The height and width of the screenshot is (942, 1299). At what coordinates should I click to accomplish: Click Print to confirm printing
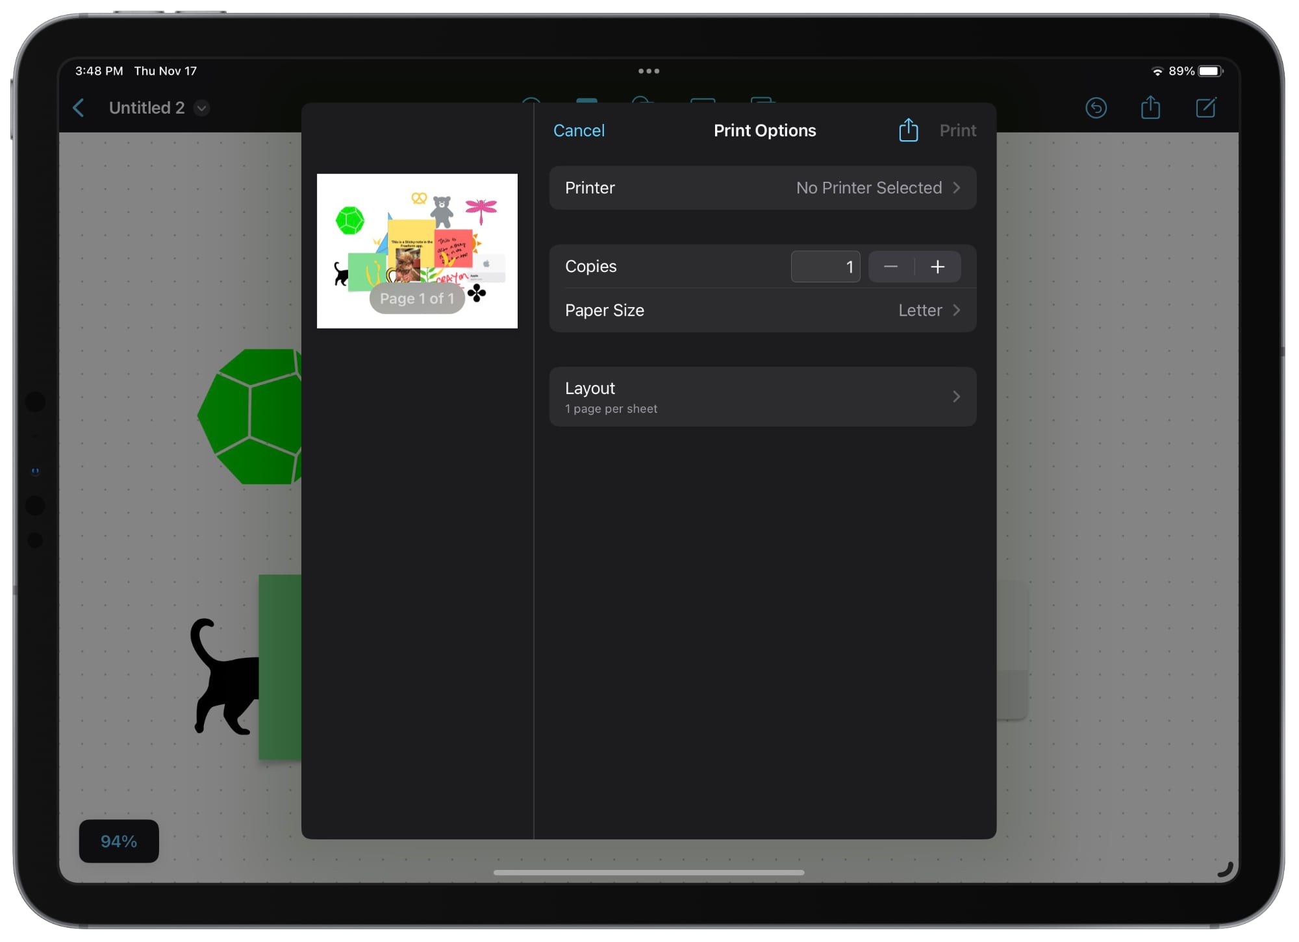[x=958, y=130]
